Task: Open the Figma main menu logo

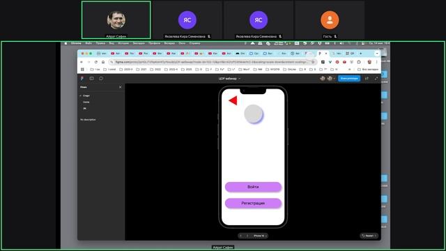Action: point(82,79)
